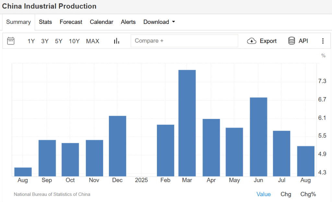332x202 pixels.
Task: Open the Stats tab
Action: [x=45, y=22]
